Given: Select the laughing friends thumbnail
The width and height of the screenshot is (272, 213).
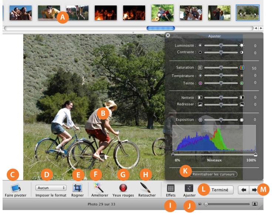Looking at the screenshot, I should (21, 13).
